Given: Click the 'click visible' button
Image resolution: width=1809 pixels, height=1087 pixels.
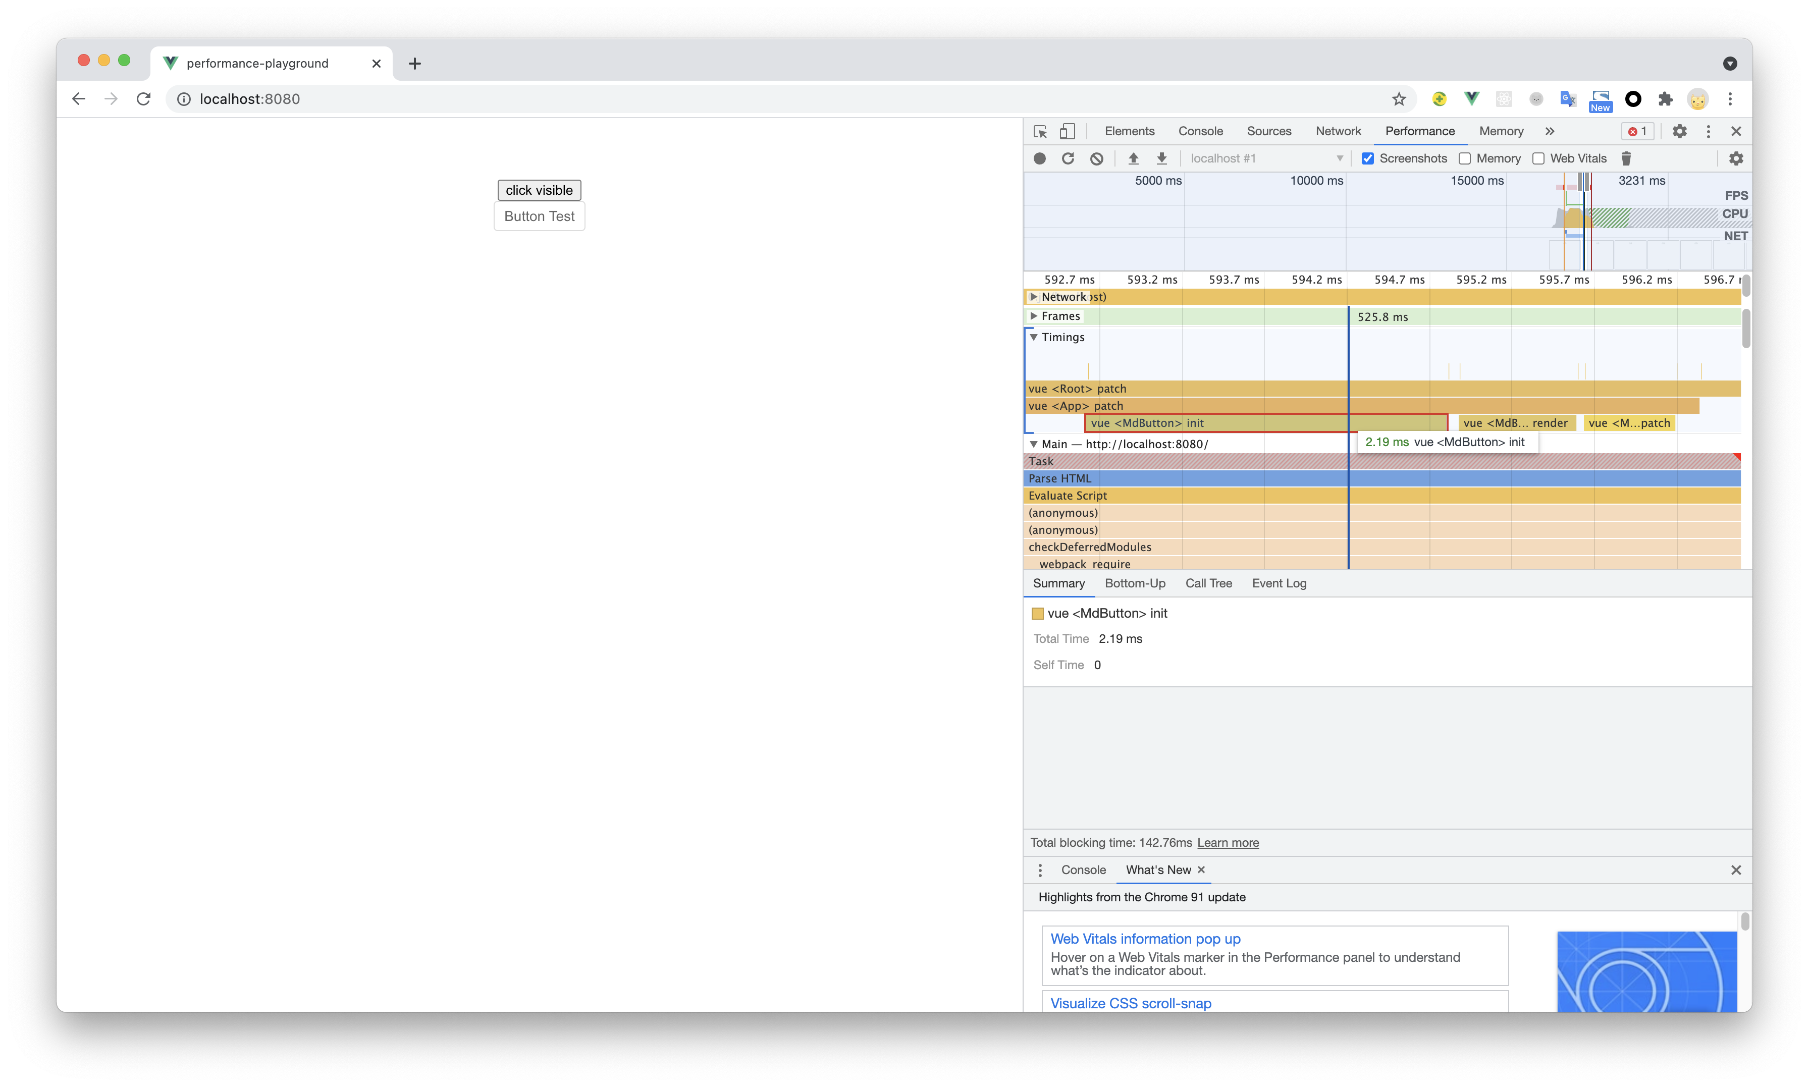Looking at the screenshot, I should (x=539, y=190).
